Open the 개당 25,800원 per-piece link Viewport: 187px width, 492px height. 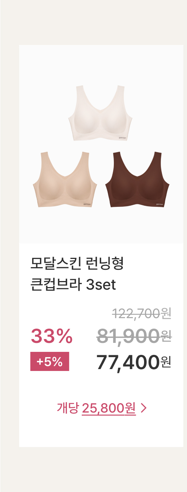pos(101,408)
